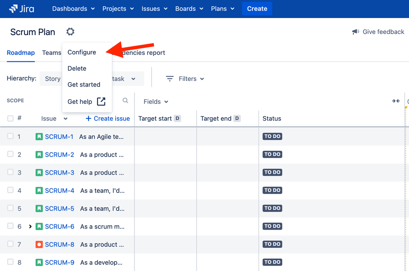The width and height of the screenshot is (409, 271).
Task: Check the box for row 4
Action: [x=10, y=190]
